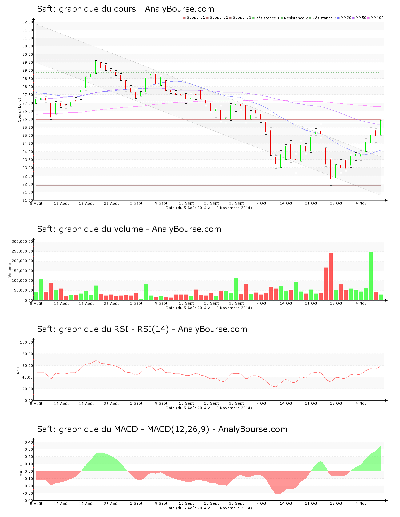Click the Résistance 1 green legend square
The height and width of the screenshot is (517, 400).
click(253, 18)
